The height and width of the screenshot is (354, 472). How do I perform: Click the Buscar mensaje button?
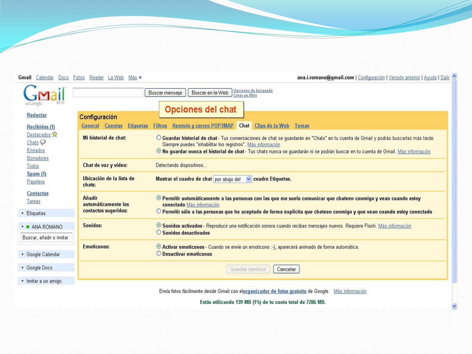165,93
